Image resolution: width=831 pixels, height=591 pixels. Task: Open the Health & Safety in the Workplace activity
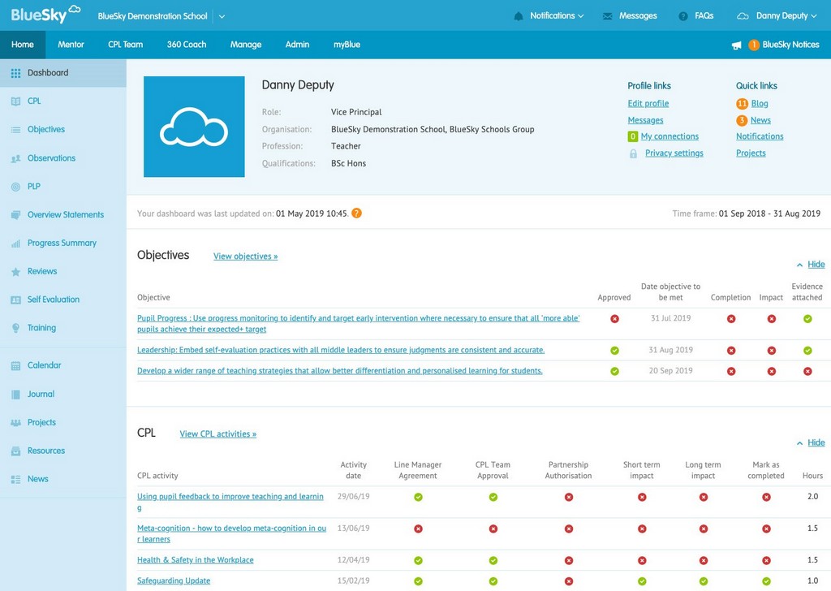(195, 560)
